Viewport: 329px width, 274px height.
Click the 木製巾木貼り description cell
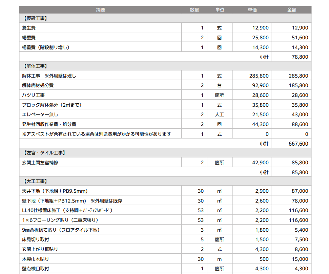[36, 259]
